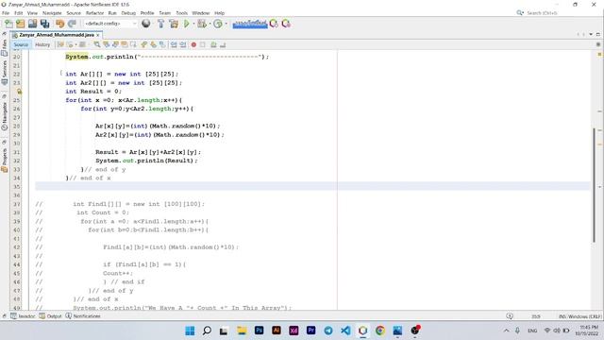Click the fold marker beside line 22
The height and width of the screenshot is (340, 604).
[x=60, y=73]
